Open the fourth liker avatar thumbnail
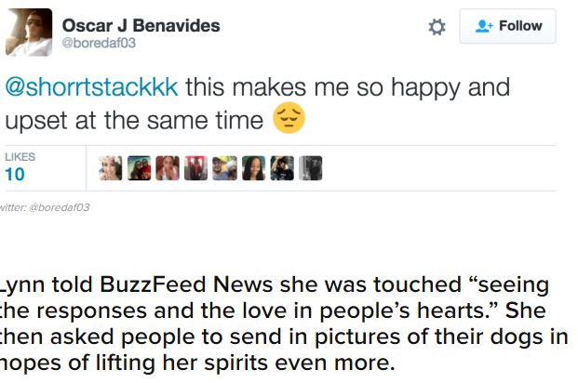The width and height of the screenshot is (578, 383). point(195,168)
